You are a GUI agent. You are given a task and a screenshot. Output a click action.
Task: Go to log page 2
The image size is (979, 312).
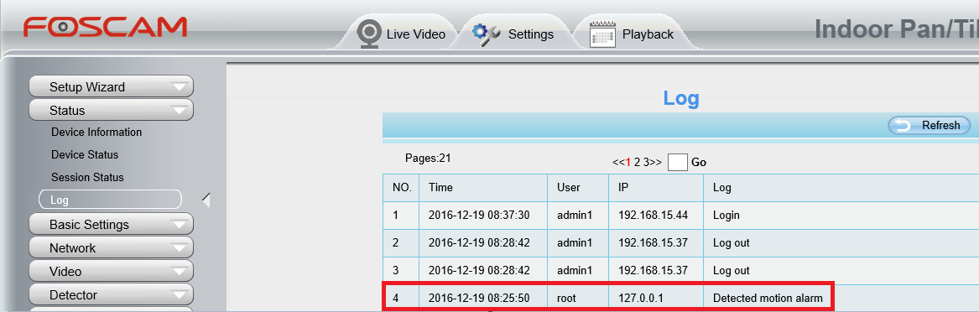[x=638, y=162]
